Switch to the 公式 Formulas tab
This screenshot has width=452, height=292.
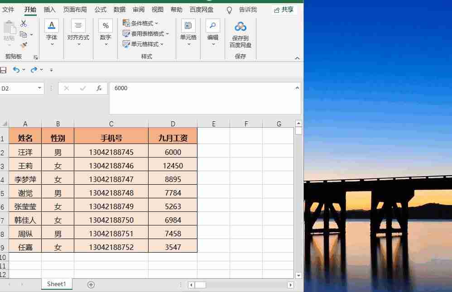click(x=100, y=10)
